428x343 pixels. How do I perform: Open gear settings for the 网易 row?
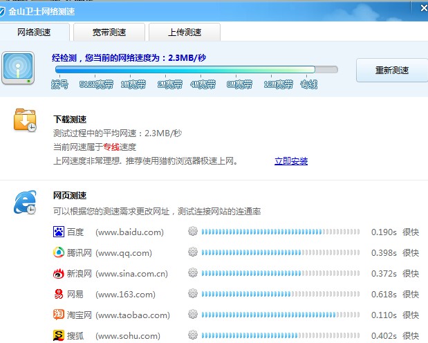(193, 294)
